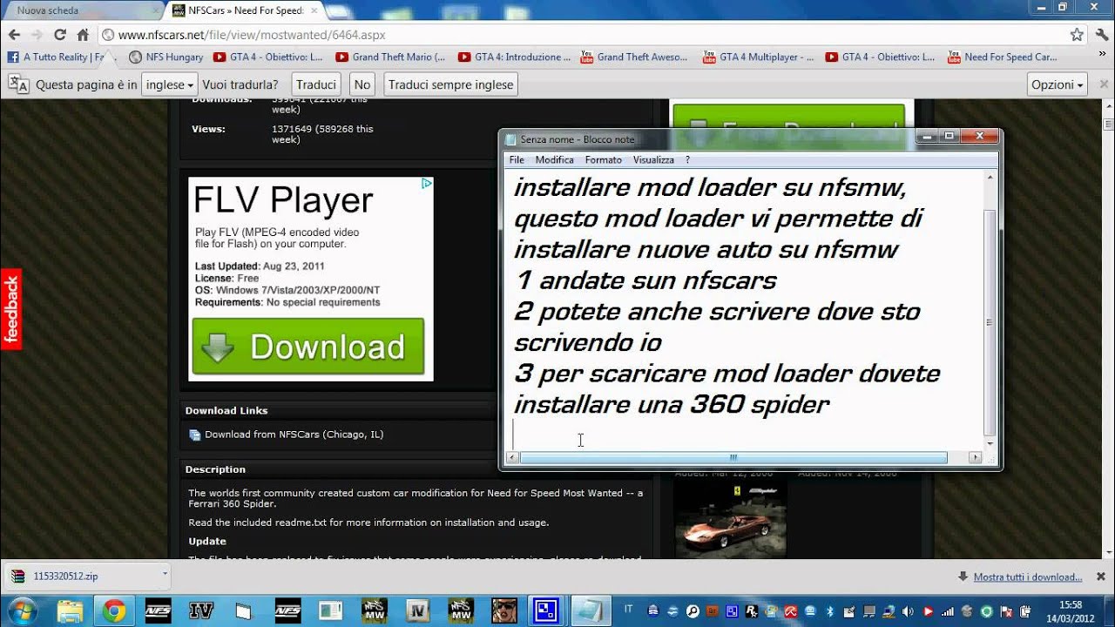
Task: Open the Formato menu in Blocco note
Action: coord(604,160)
